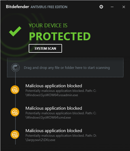Click the Bitdefender logo text

(18, 7)
